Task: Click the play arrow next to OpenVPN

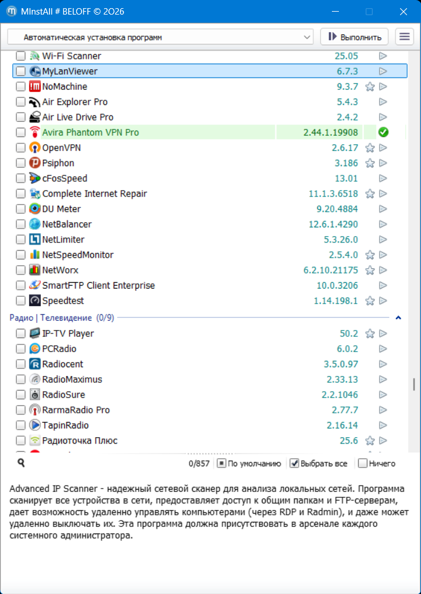Action: pyautogui.click(x=383, y=148)
